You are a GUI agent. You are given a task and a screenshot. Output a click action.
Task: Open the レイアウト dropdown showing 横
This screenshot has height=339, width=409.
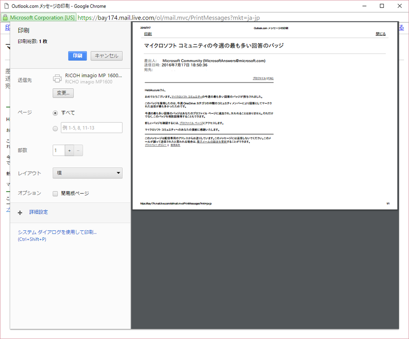(87, 173)
